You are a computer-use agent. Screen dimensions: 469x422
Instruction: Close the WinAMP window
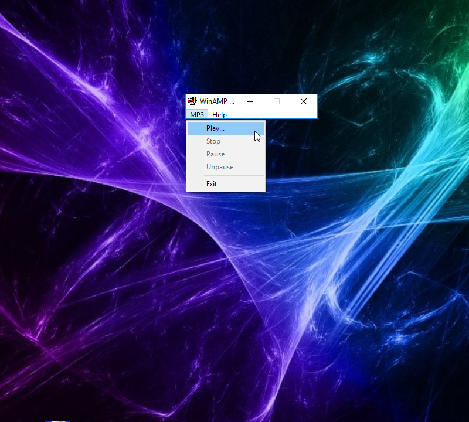304,101
